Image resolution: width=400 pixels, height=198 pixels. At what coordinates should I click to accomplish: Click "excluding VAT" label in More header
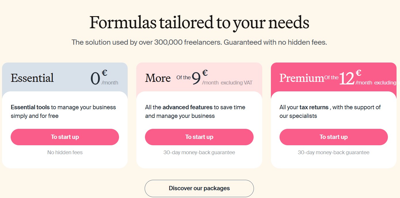[x=237, y=83]
